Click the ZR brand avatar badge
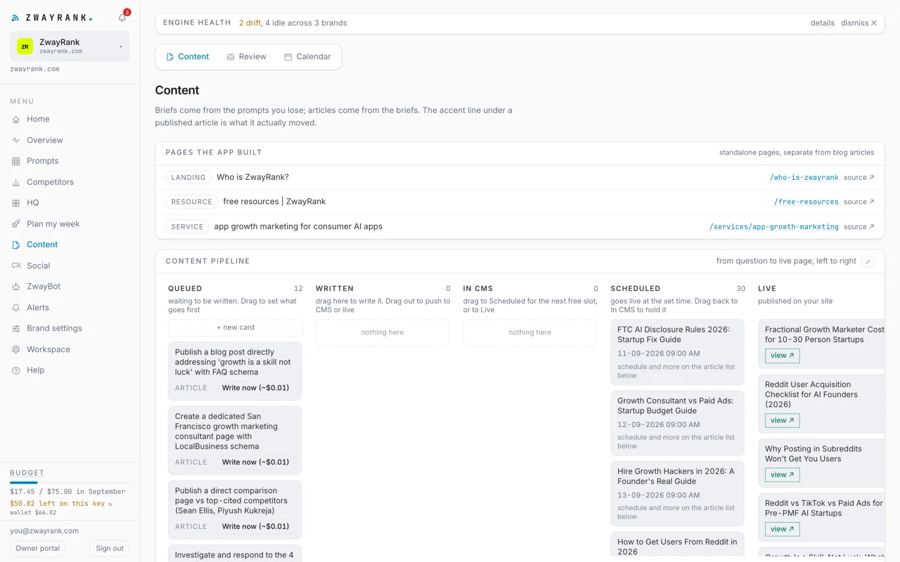The image size is (900, 562). (x=25, y=47)
